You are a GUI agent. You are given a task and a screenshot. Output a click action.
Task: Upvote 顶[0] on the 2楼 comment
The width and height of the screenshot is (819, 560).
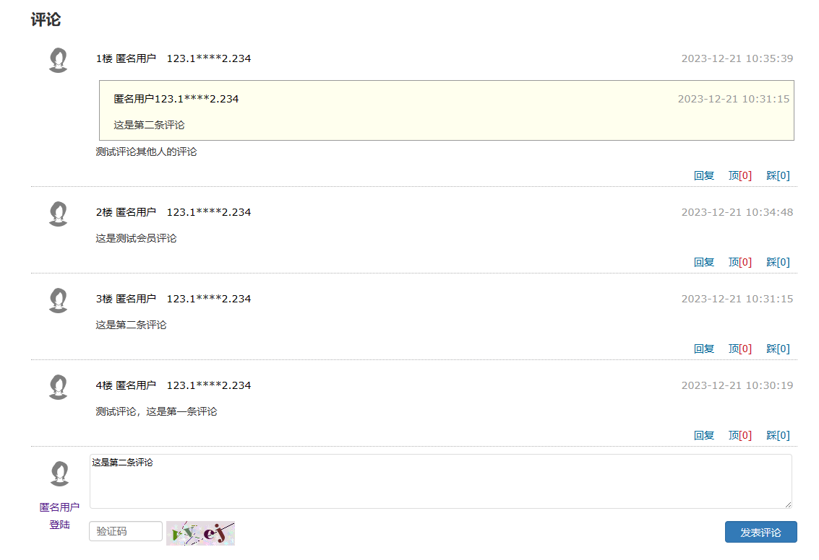740,262
